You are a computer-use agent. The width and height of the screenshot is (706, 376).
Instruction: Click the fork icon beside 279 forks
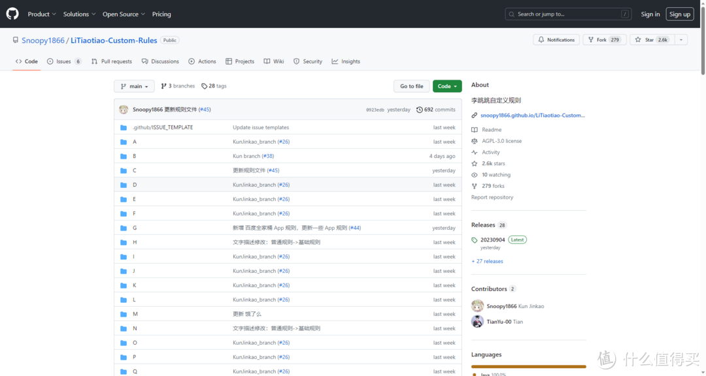(474, 186)
